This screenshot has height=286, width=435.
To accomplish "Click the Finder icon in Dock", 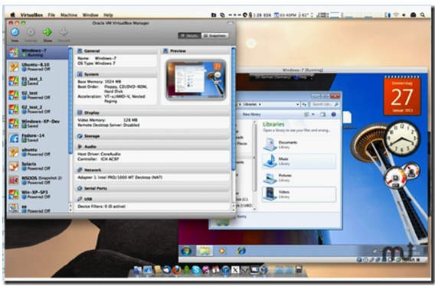I will pos(138,270).
